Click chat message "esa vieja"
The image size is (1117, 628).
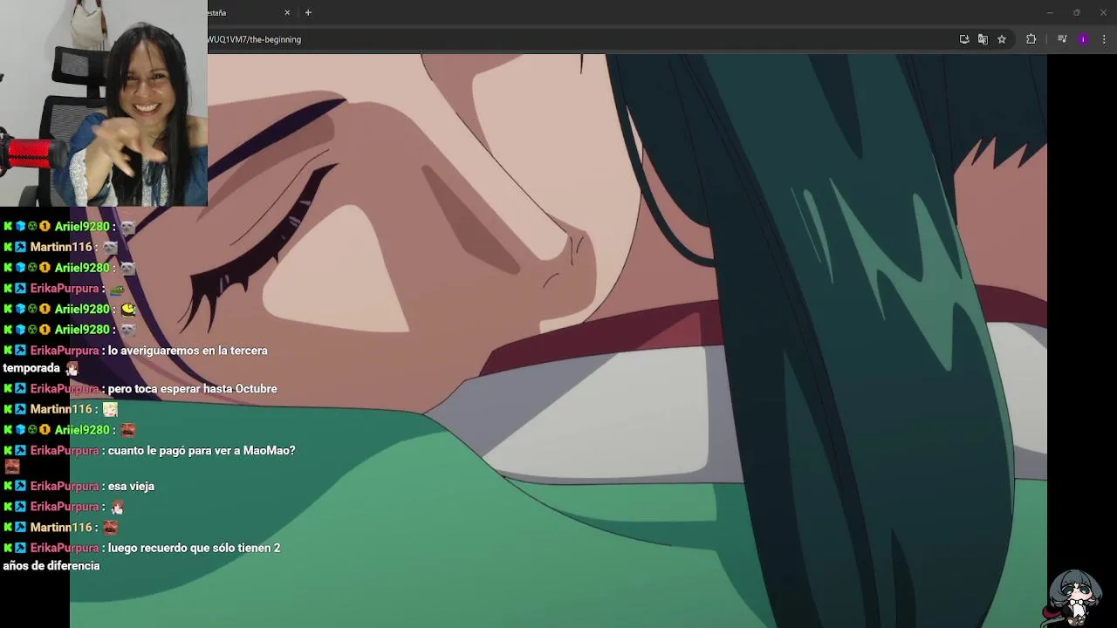click(131, 487)
